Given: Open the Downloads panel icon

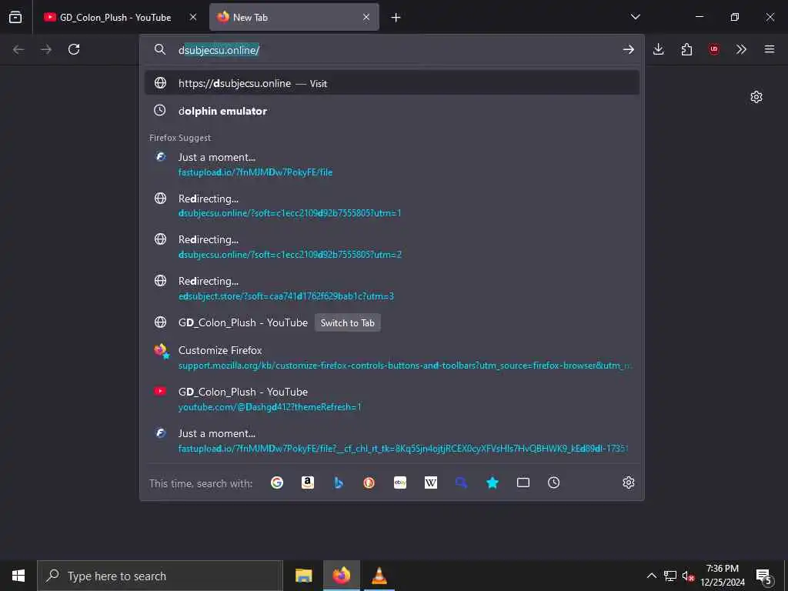Looking at the screenshot, I should [x=659, y=49].
